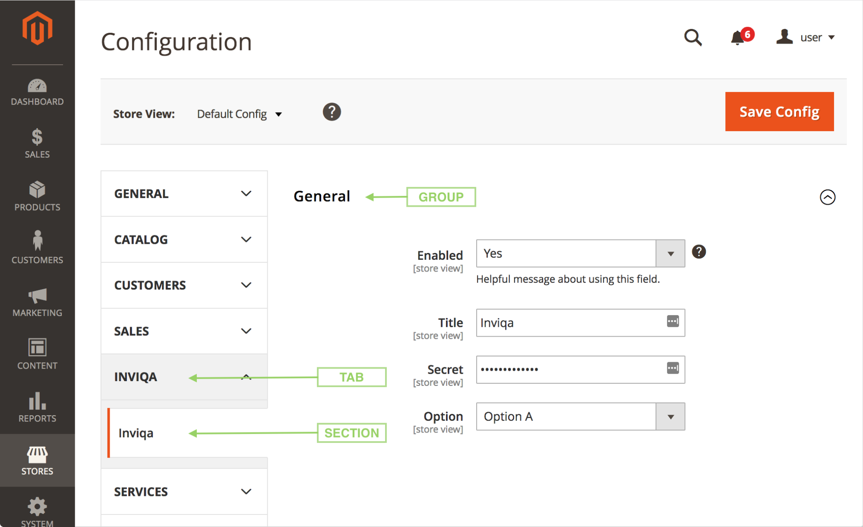This screenshot has height=527, width=863.
Task: Open the Enabled Yes dropdown
Action: [581, 253]
